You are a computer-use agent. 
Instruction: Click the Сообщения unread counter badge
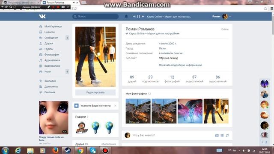click(67, 38)
